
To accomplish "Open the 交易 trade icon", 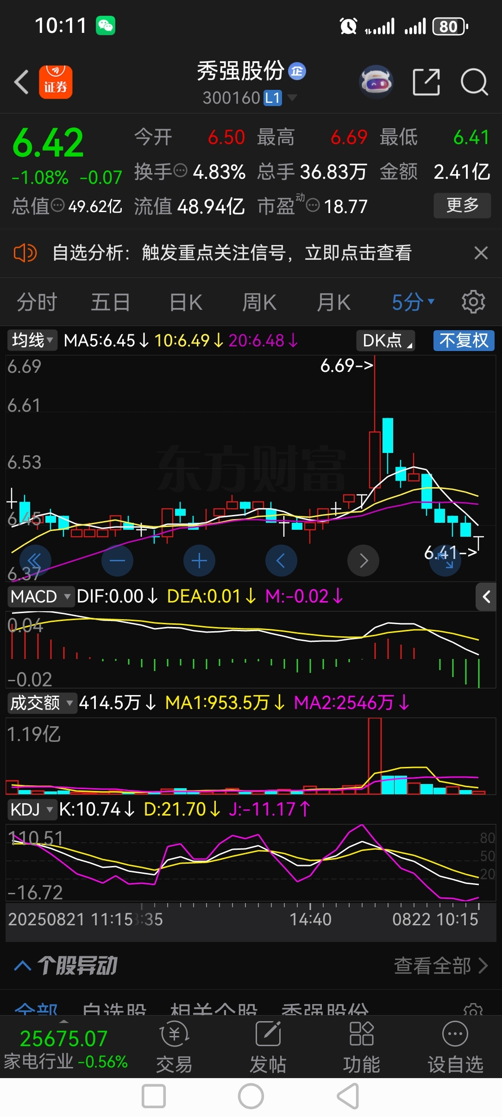I will pos(174,1048).
